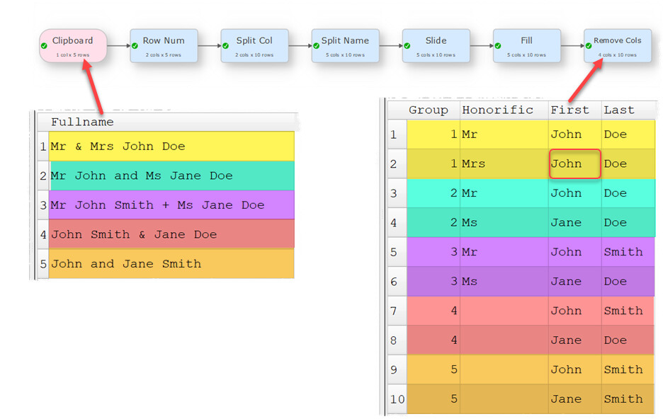The width and height of the screenshot is (663, 419).
Task: Select the 'Mr John Smith + Ms Jane Doe' cell
Action: point(171,205)
